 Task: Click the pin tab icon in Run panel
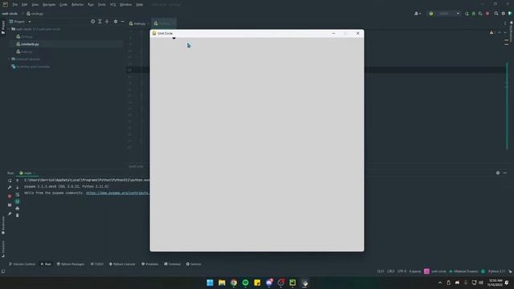pos(10,214)
